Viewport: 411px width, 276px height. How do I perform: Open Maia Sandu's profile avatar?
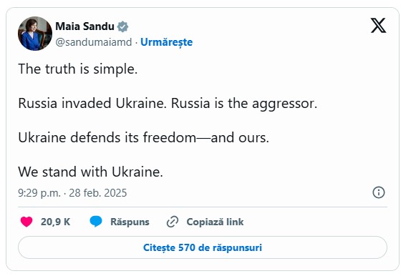click(35, 34)
